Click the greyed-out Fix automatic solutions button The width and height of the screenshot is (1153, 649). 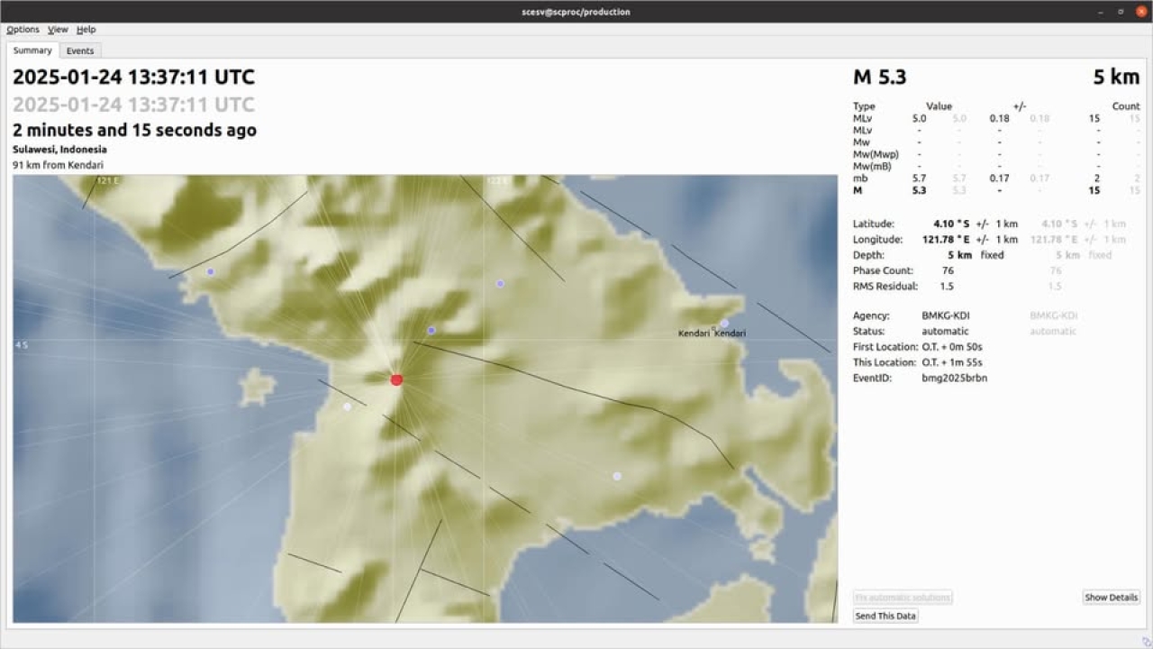[x=902, y=597]
